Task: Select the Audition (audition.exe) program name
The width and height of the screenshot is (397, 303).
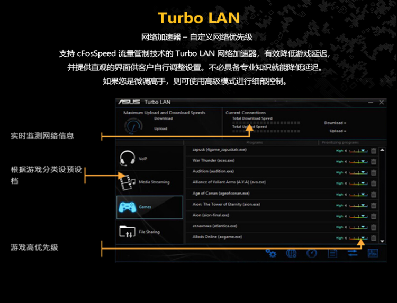Action: pos(213,171)
